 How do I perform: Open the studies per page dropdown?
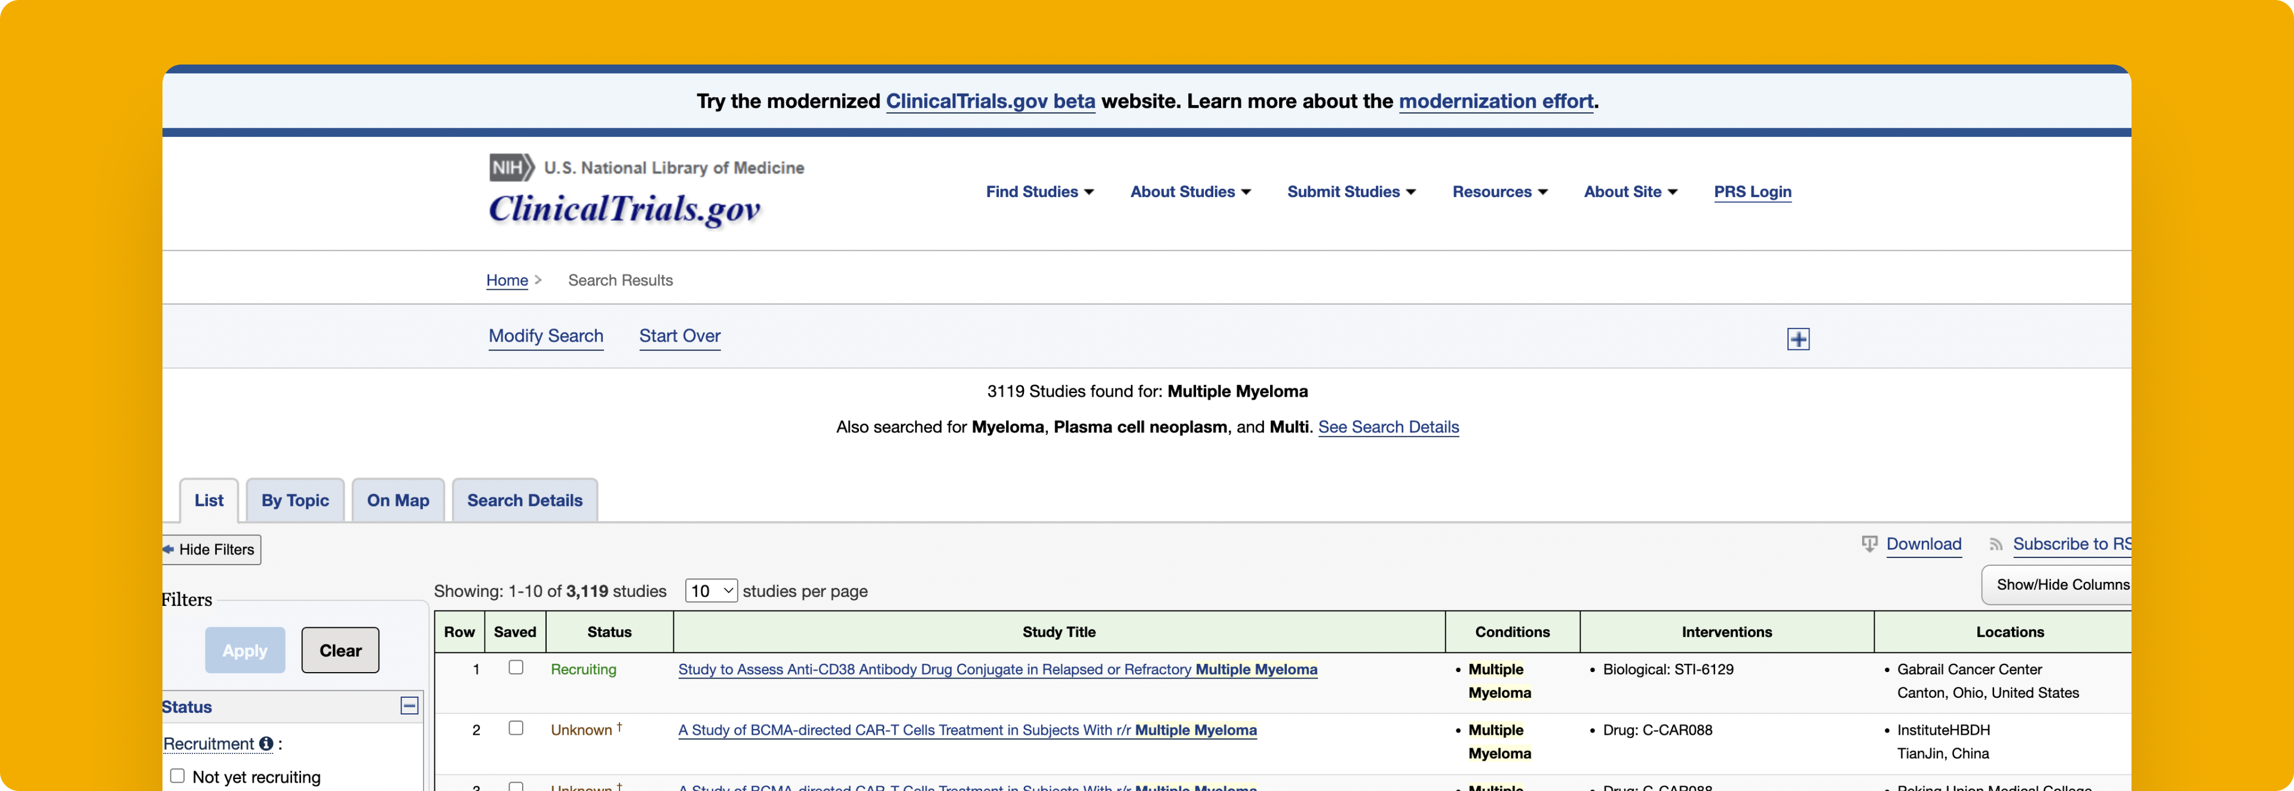711,591
